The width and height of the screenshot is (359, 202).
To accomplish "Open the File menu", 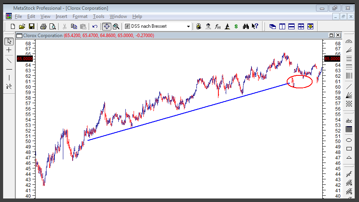I will (18, 16).
